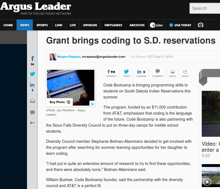This screenshot has height=189, width=220.
Task: Click the Facebook share icon in left sidebar
Action: 32,59
